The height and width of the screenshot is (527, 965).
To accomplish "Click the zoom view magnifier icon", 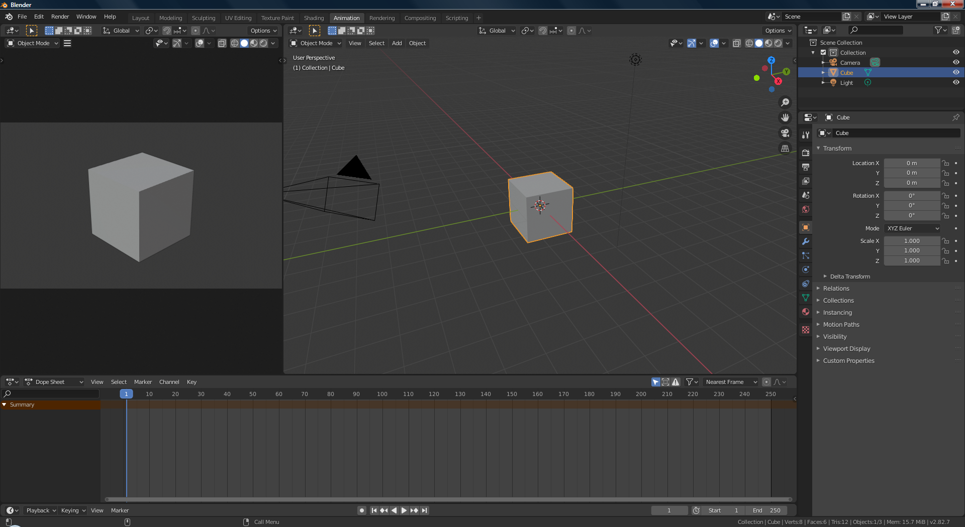I will (785, 102).
